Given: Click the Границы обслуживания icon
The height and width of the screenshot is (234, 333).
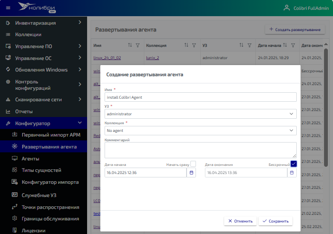Looking at the screenshot, I should tap(15, 218).
